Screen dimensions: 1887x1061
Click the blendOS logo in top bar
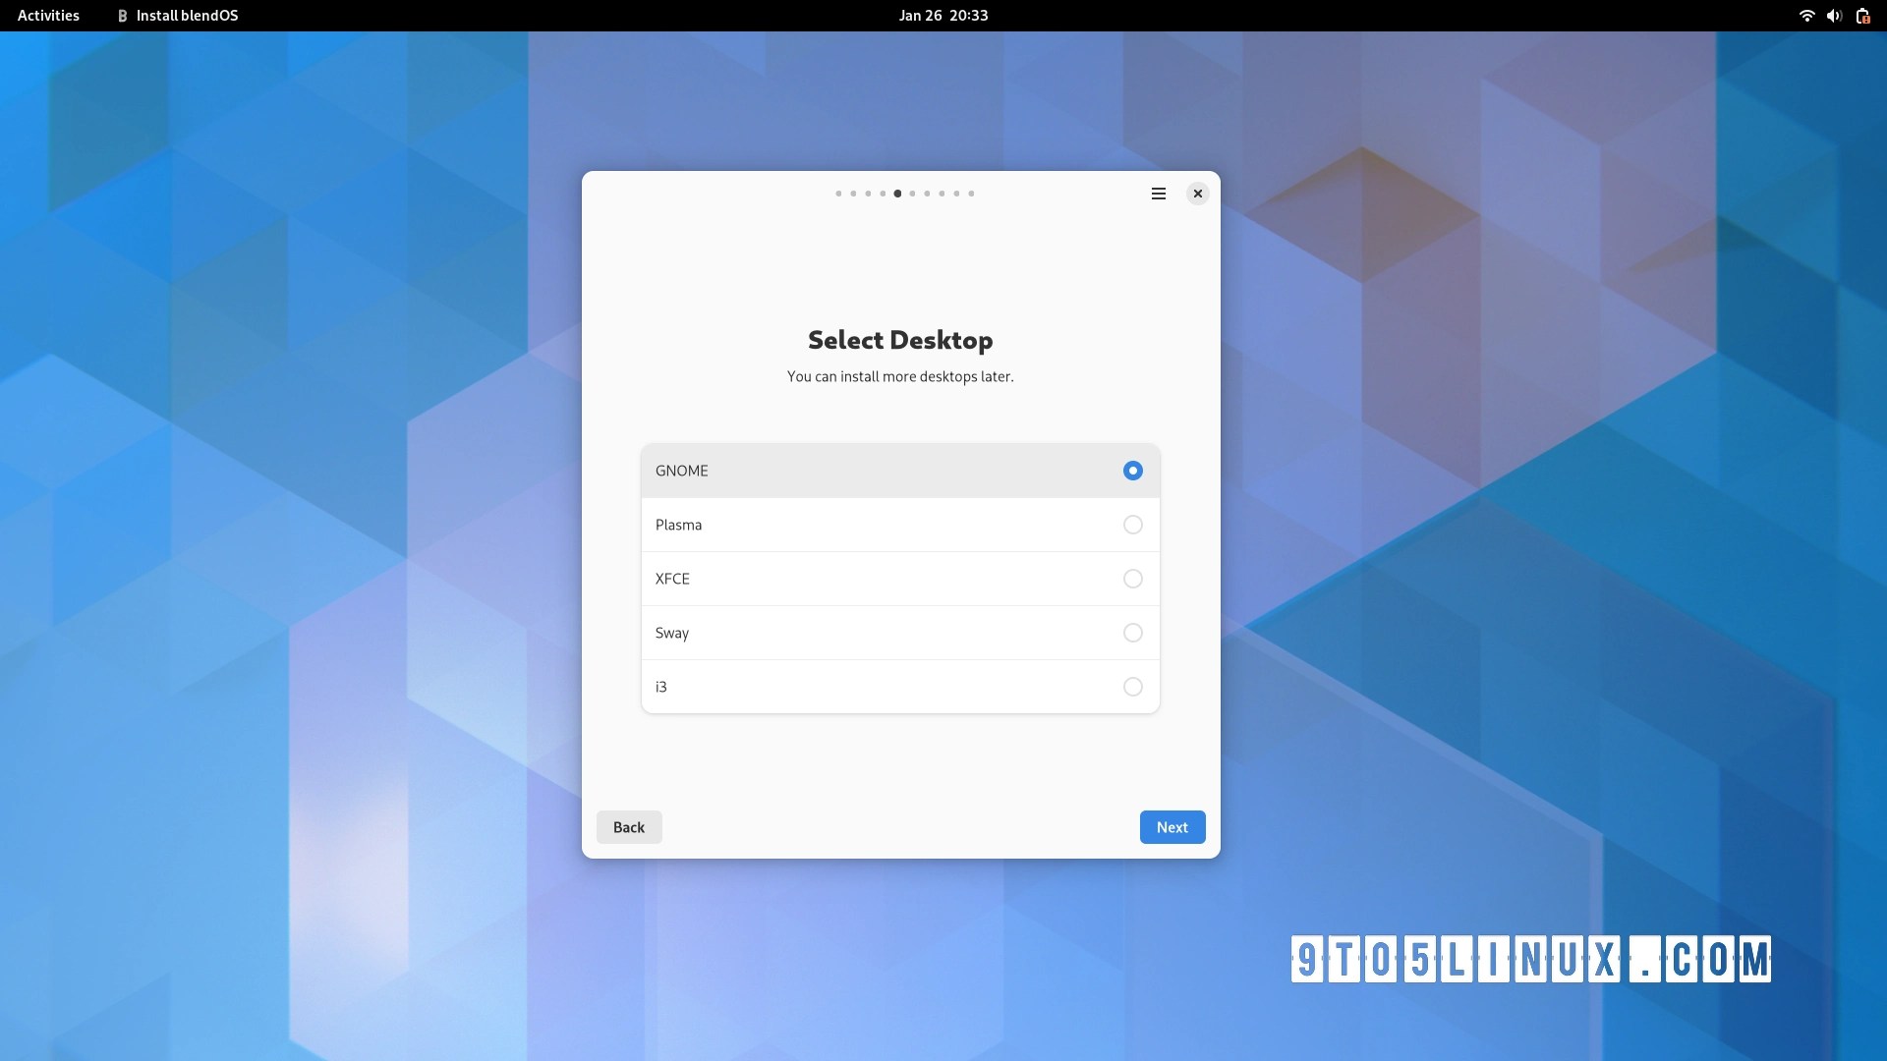[x=122, y=16]
